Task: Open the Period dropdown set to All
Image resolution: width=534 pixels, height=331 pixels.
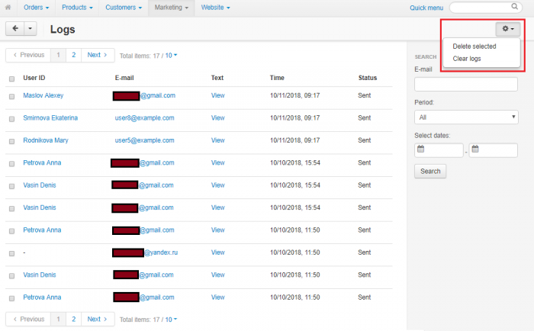Action: coord(466,117)
